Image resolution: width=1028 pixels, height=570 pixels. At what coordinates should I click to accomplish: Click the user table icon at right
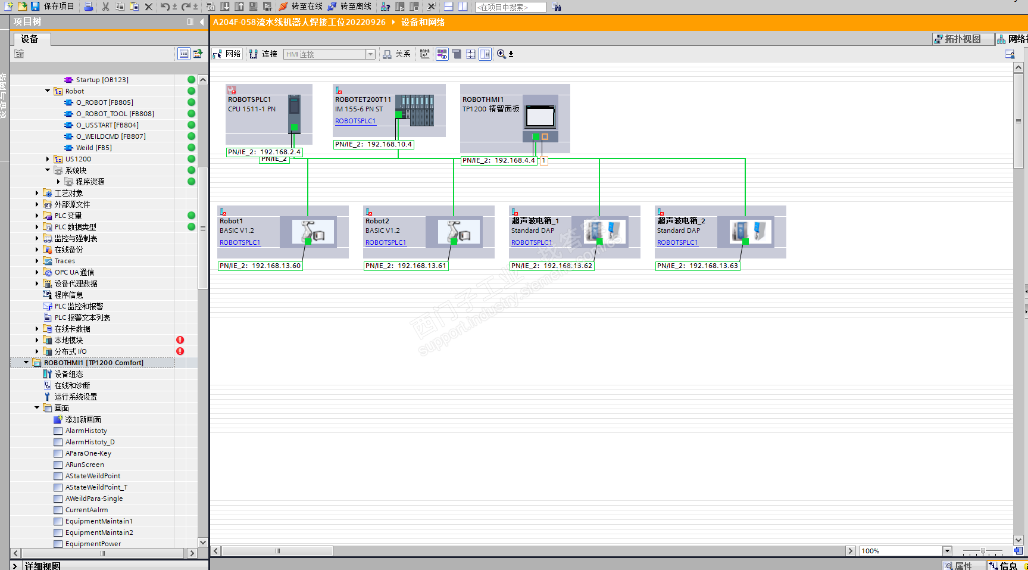pos(1010,54)
